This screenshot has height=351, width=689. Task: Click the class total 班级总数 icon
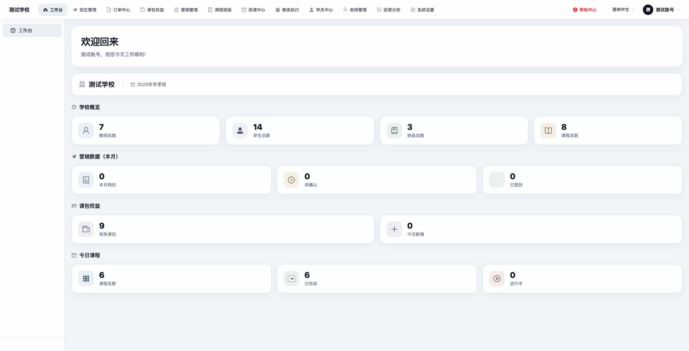pos(394,130)
